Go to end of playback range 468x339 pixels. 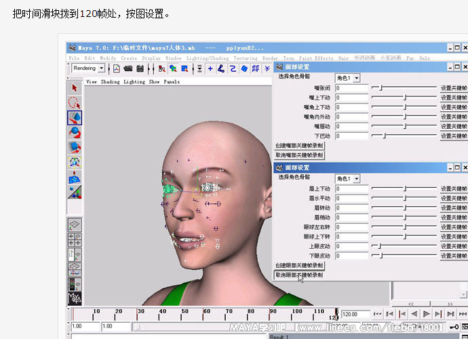coord(463,314)
